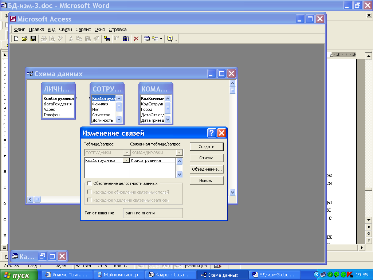The width and height of the screenshot is (373, 280).
Task: Click horizontal scroll left arrow of Схема данных window
Action: pos(30,199)
